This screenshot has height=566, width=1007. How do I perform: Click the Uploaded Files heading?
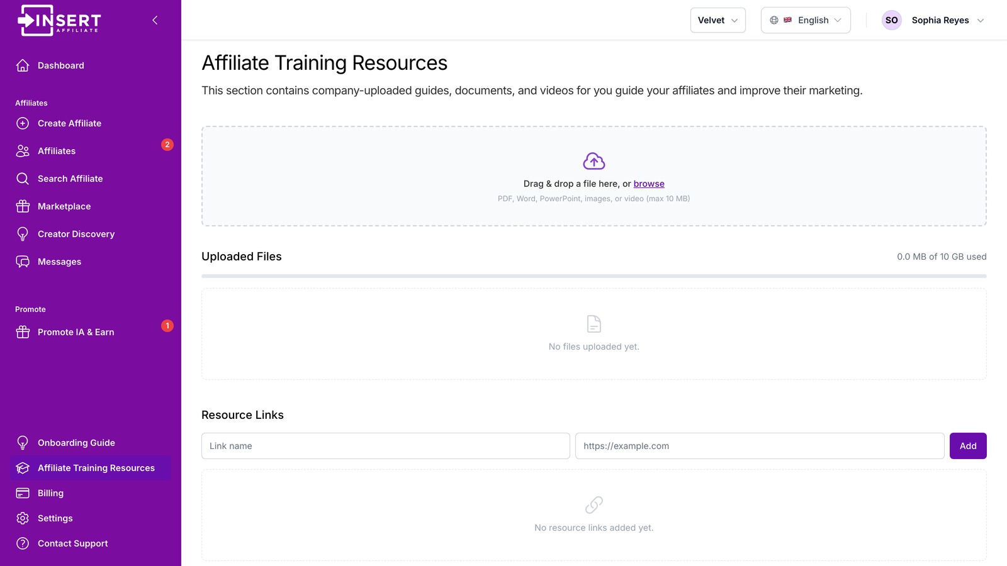coord(242,257)
